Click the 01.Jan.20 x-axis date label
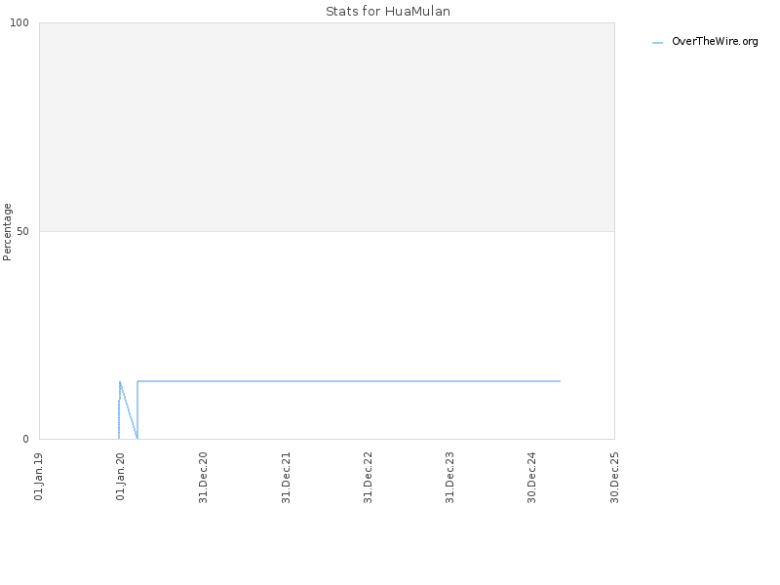This screenshot has width=780, height=585. [x=120, y=476]
